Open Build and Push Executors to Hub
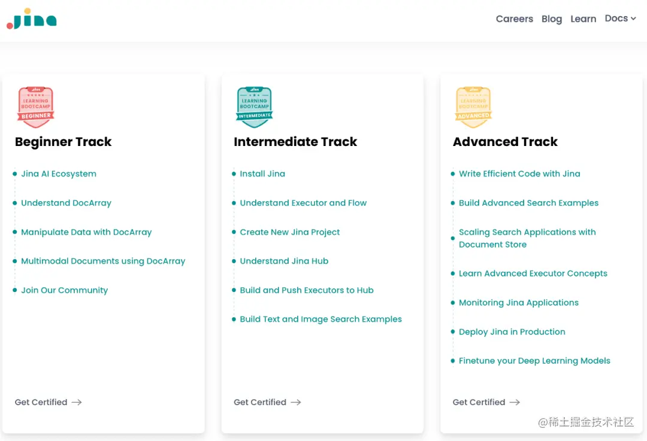Viewport: 647px width, 441px height. point(307,290)
